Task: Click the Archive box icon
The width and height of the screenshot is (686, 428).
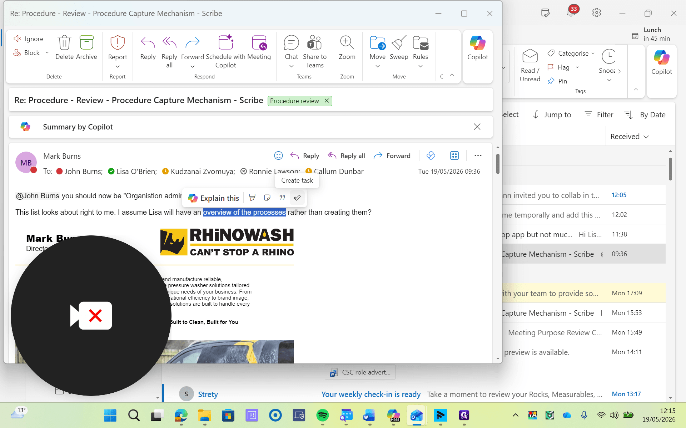Action: (86, 42)
